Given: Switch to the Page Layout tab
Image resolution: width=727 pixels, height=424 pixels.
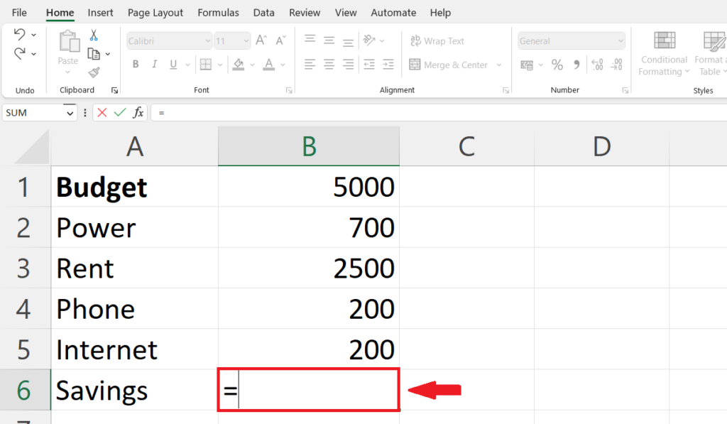Looking at the screenshot, I should 155,13.
